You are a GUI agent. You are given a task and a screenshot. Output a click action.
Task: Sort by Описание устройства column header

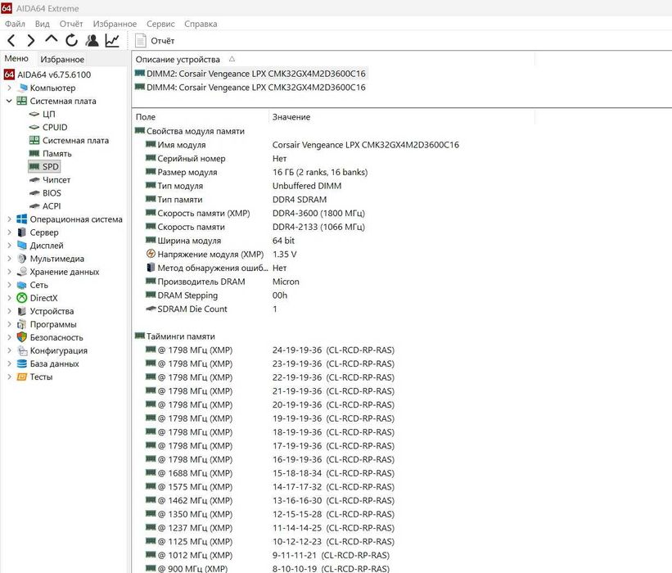click(178, 60)
